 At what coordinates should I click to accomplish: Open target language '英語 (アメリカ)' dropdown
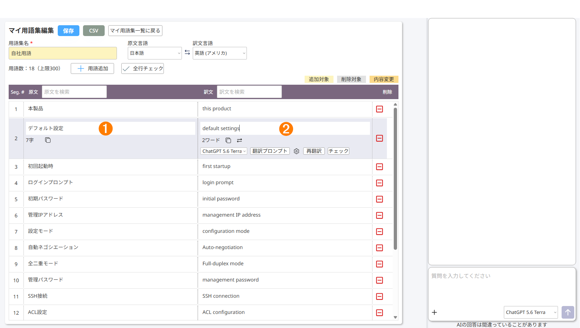coord(220,53)
